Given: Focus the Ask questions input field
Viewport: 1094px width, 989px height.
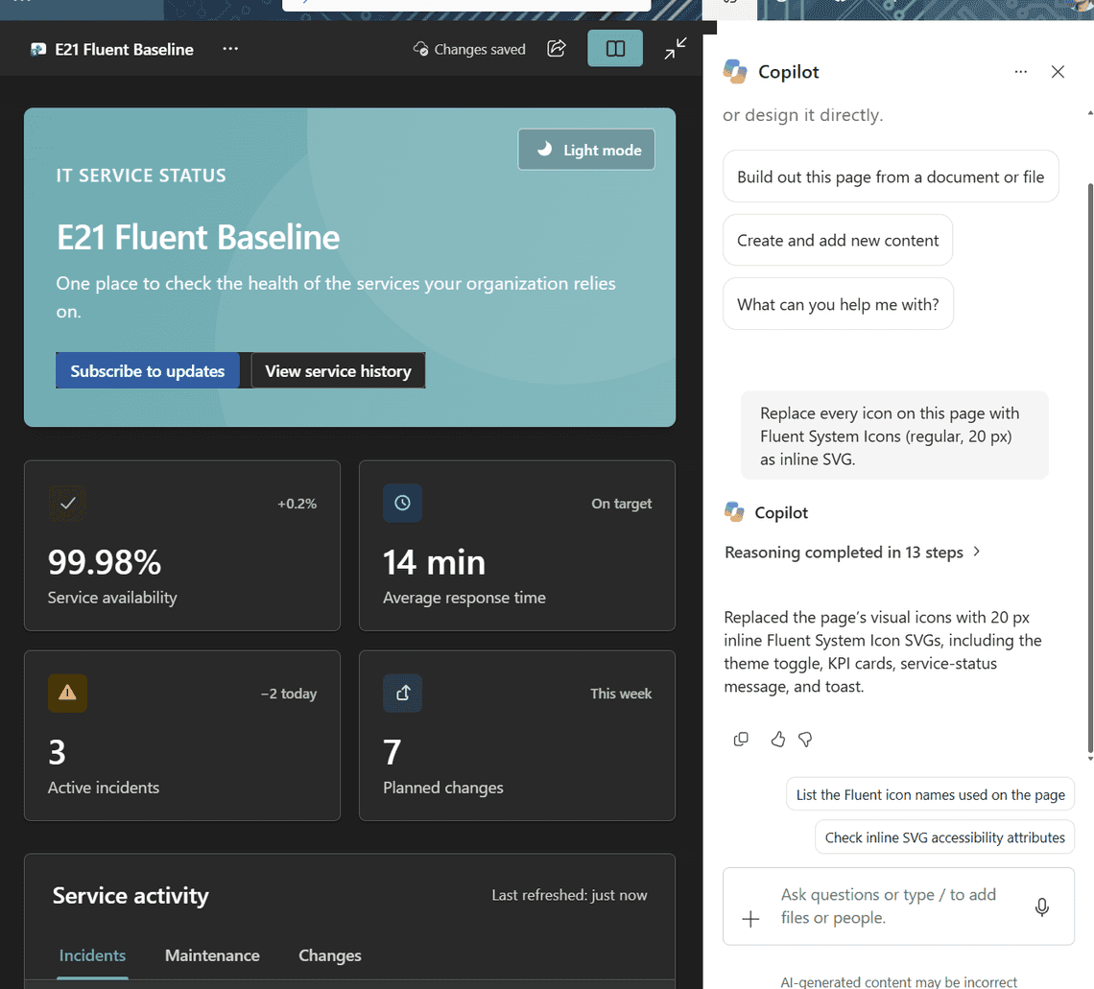Looking at the screenshot, I should click(x=898, y=906).
